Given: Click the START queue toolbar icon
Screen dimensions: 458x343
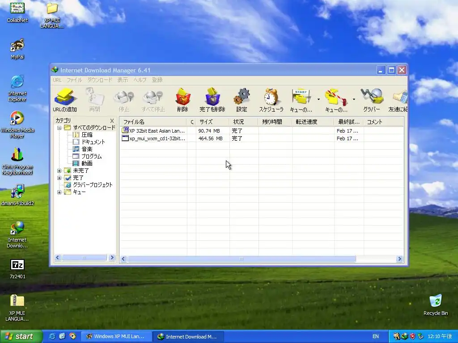Looking at the screenshot, I should coord(301,100).
